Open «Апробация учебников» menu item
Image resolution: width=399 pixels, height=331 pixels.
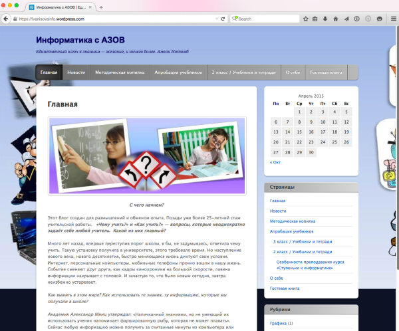(178, 72)
